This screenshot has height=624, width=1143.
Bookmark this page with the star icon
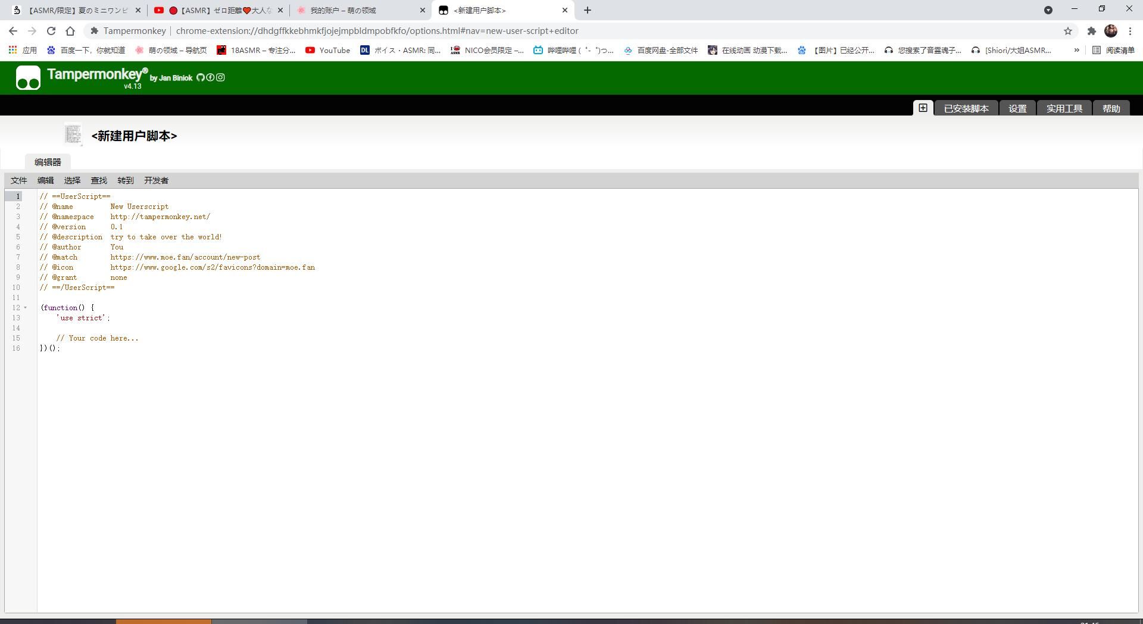1067,31
